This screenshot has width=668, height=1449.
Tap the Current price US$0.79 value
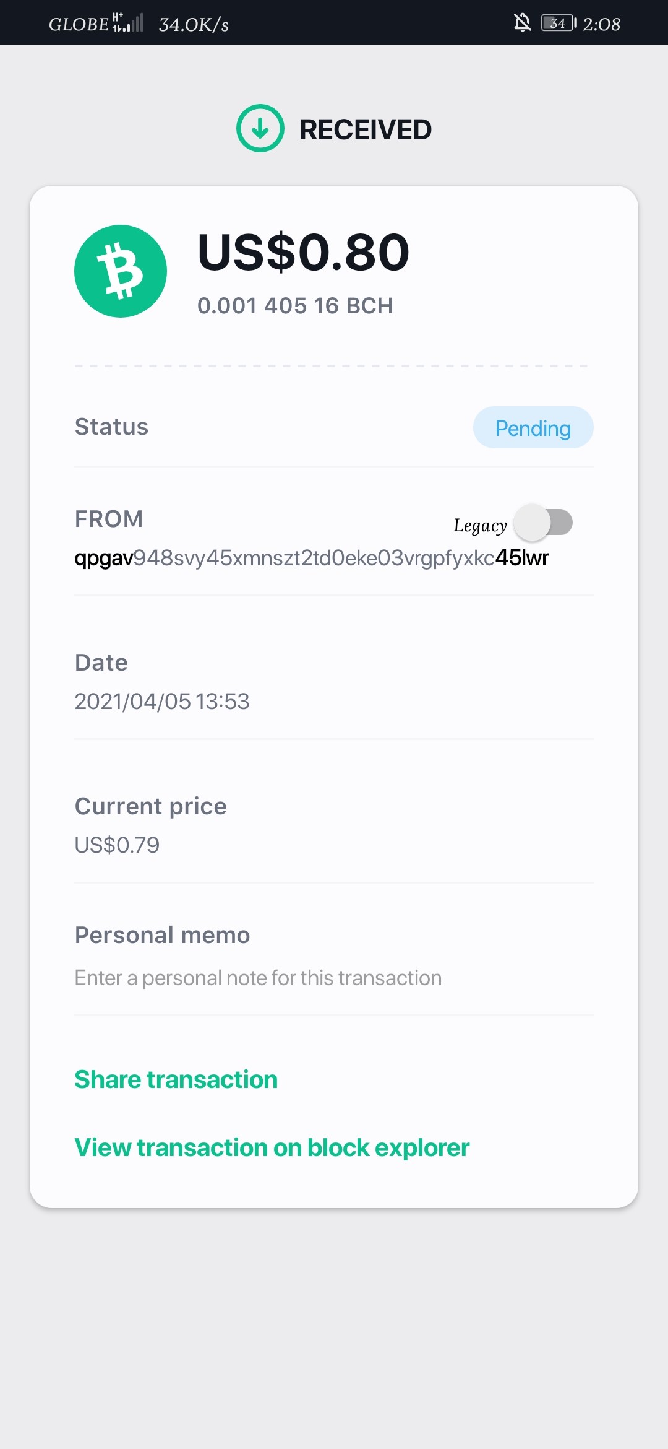pyautogui.click(x=117, y=845)
